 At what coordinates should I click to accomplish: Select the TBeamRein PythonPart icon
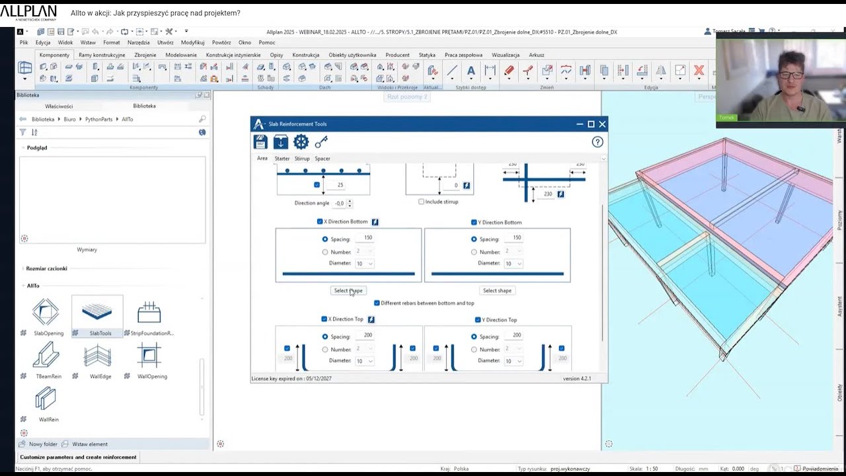(46, 356)
